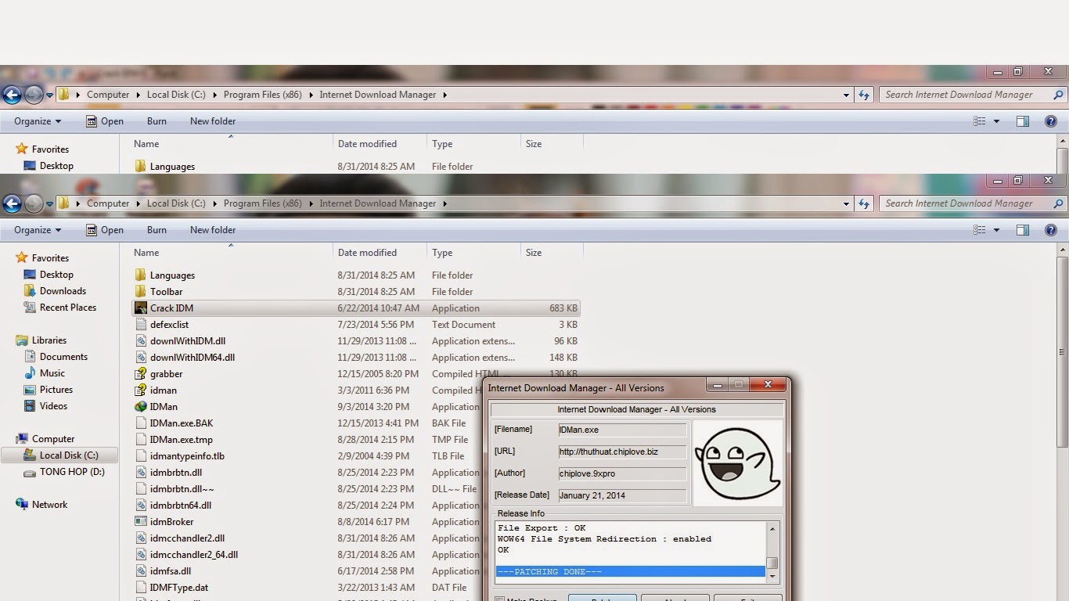Click the Music library icon in the sidebar
The image size is (1069, 601).
(x=30, y=373)
